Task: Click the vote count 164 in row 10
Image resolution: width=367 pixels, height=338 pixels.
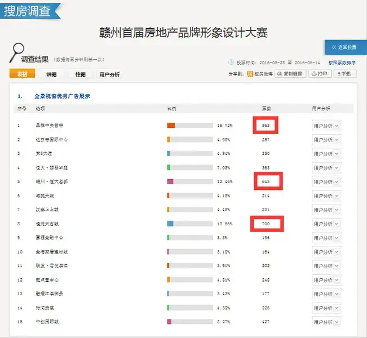Action: tap(266, 252)
